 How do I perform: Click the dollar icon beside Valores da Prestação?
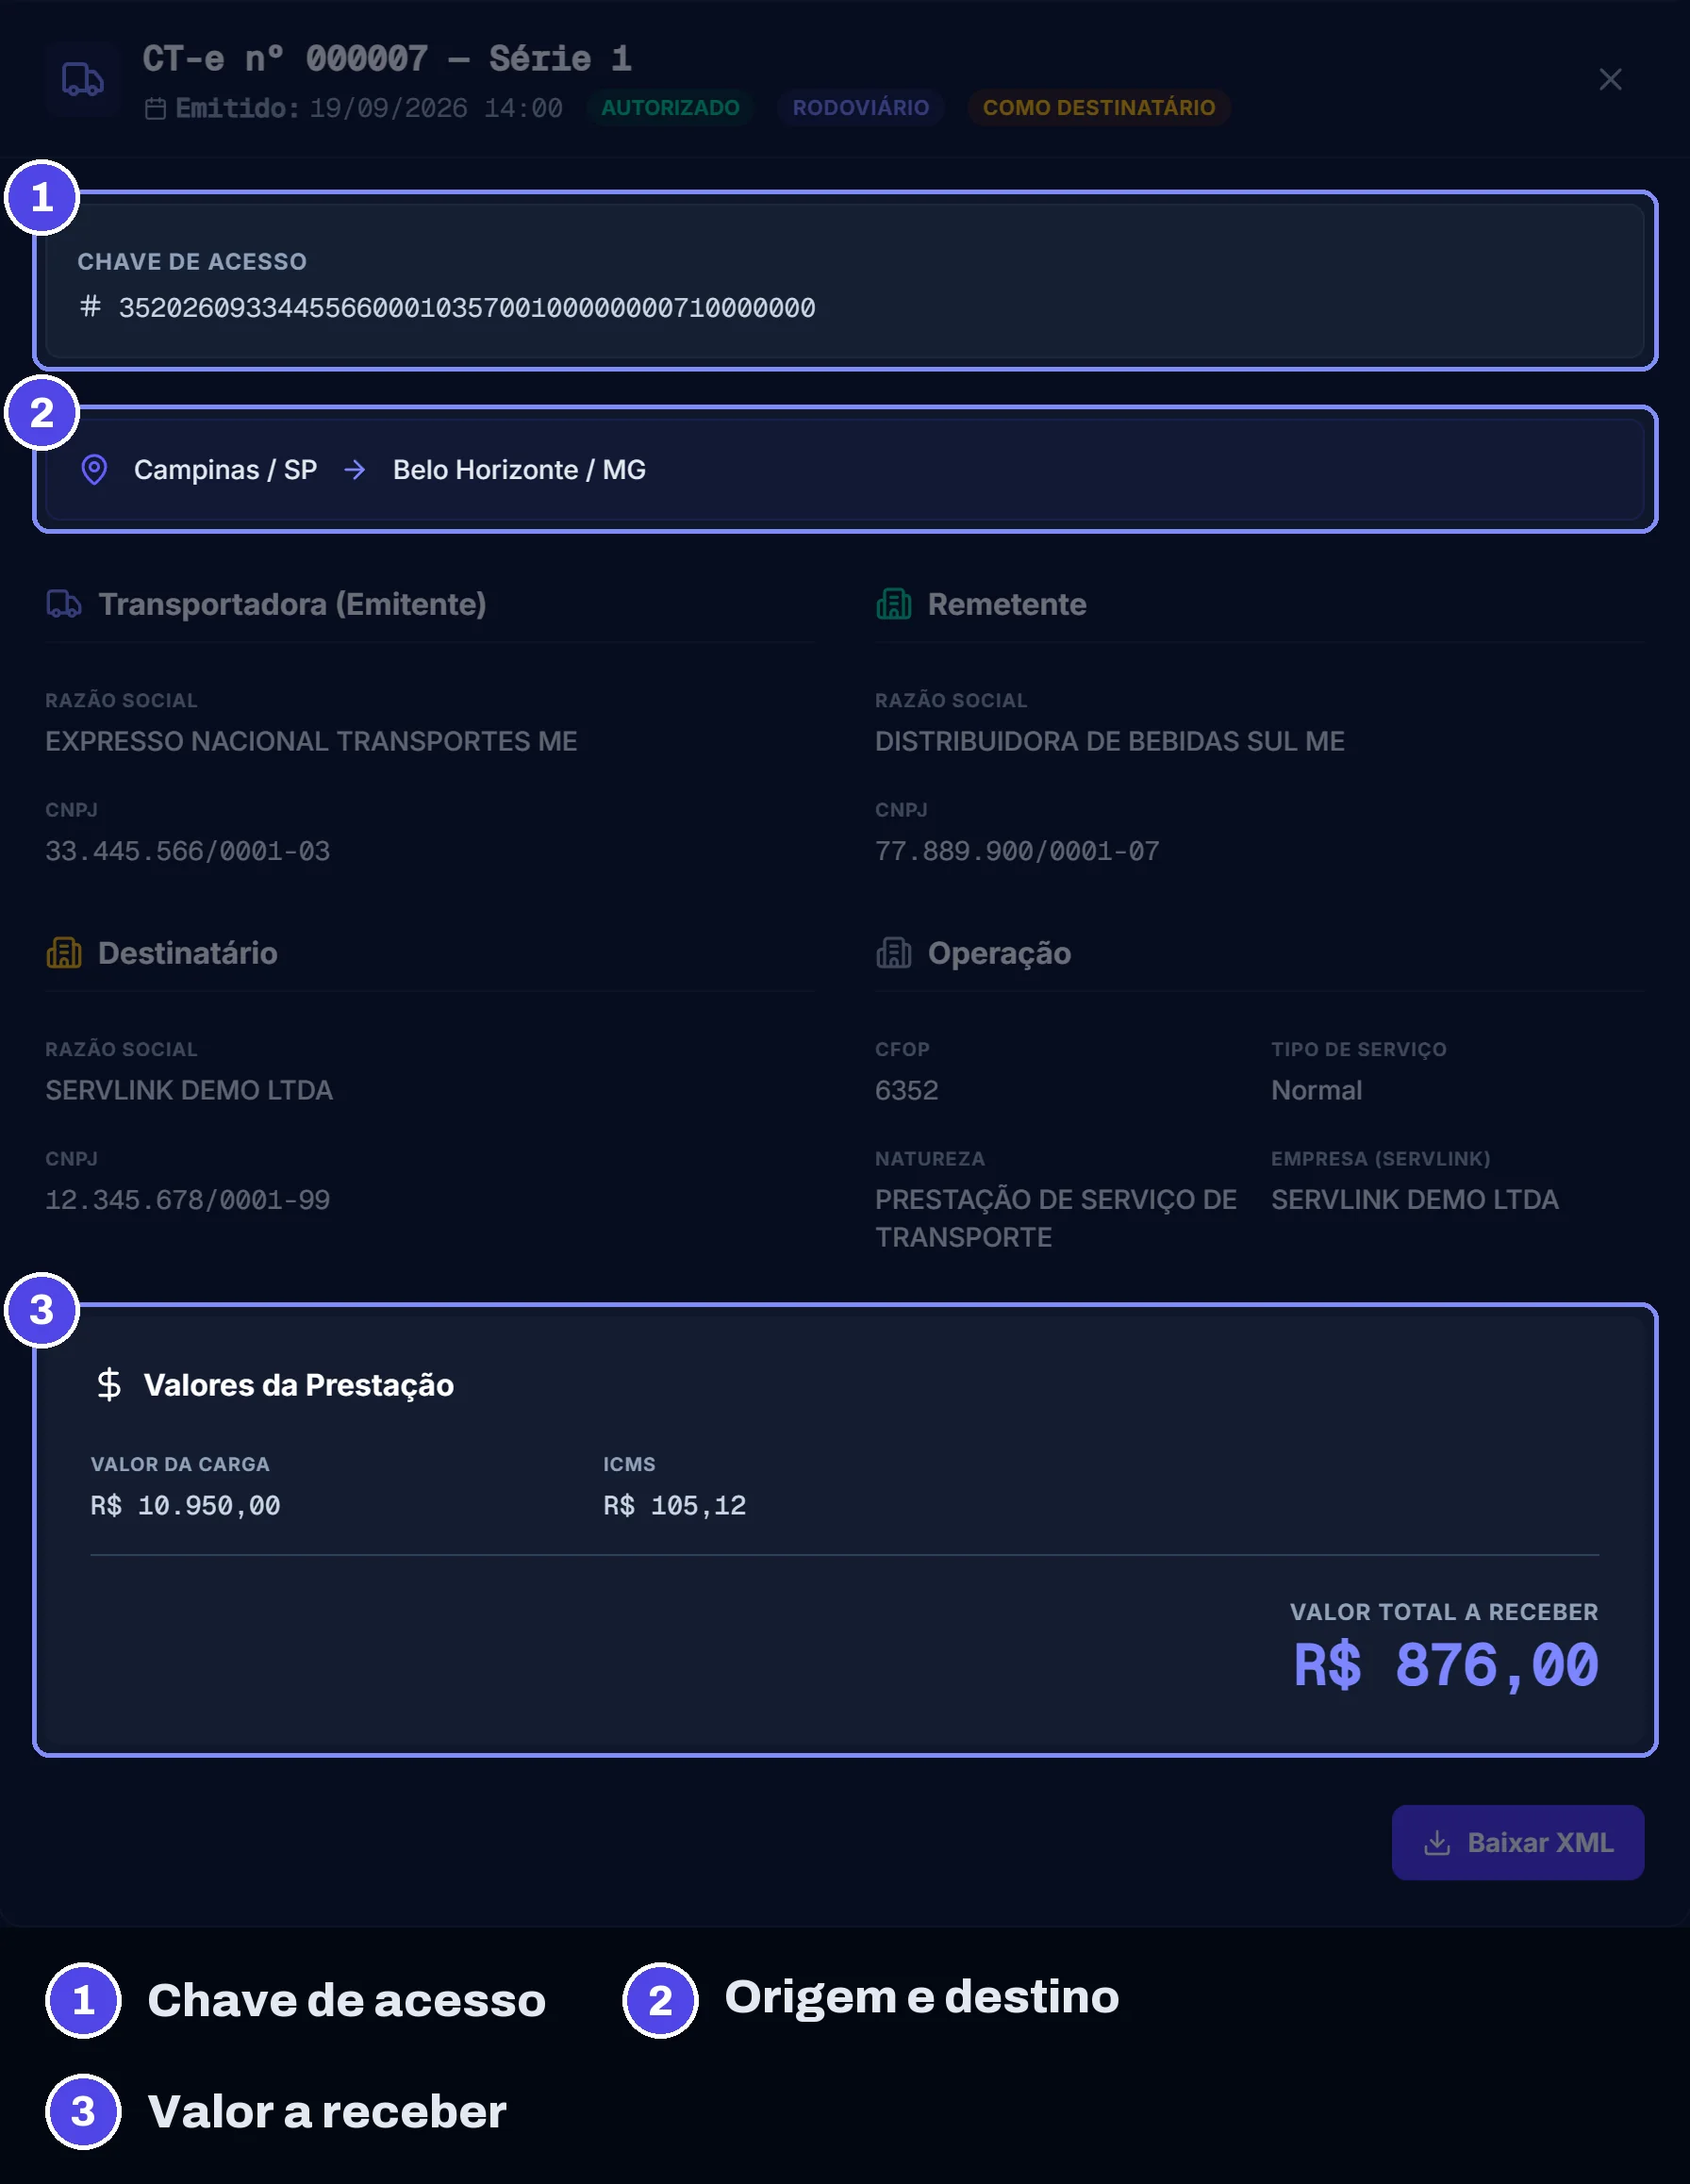[x=109, y=1385]
